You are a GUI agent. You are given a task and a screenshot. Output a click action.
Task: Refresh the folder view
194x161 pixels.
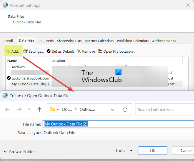[x=125, y=110]
